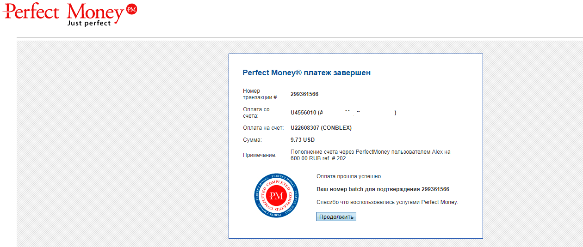Select the amount 9.73 USD
This screenshot has height=247, width=583.
pyautogui.click(x=303, y=140)
